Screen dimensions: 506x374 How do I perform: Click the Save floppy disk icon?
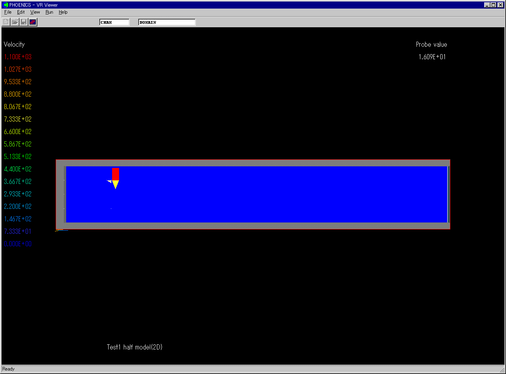click(24, 22)
